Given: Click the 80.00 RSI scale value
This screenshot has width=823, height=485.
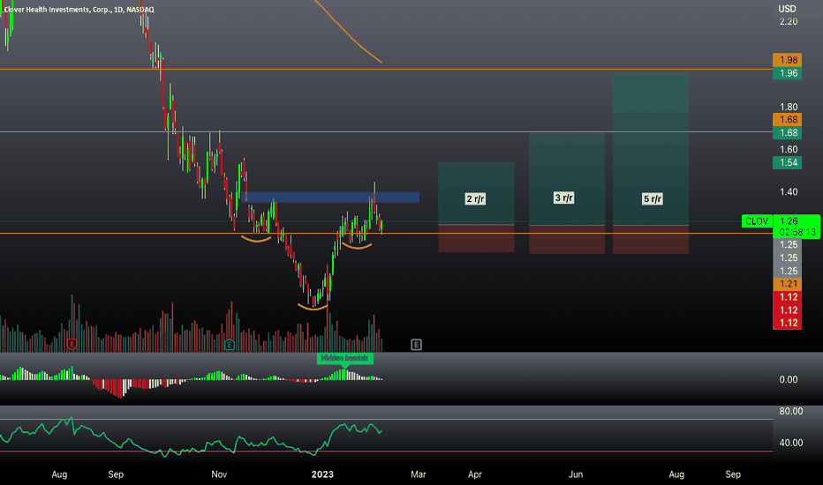Looking at the screenshot, I should 791,411.
